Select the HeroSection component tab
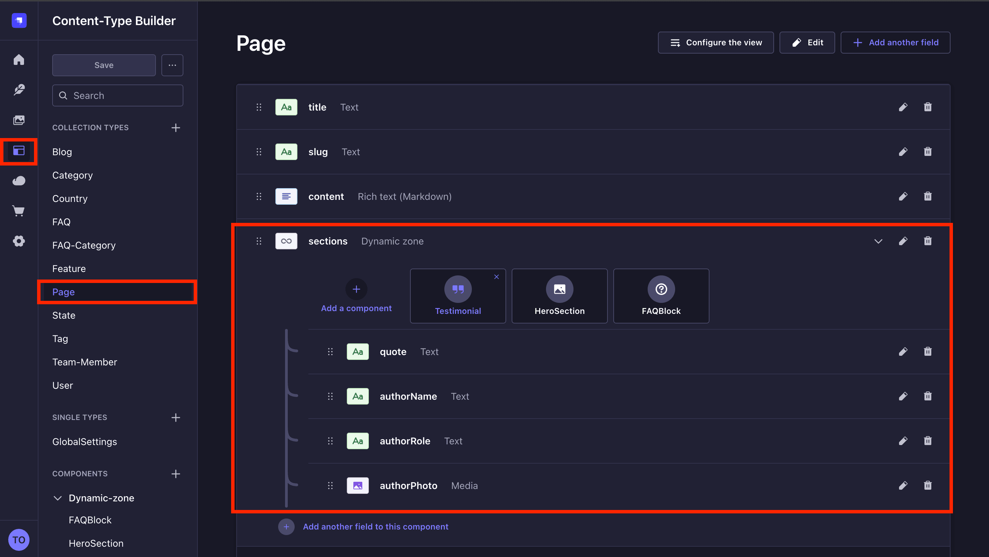 pyautogui.click(x=559, y=296)
